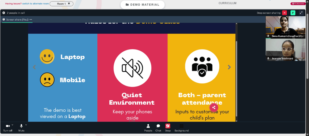Turn off the camera
Screen dimensions: 309x136
click(8, 128)
